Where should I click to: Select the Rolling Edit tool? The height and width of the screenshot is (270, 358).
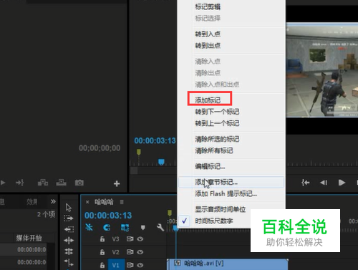pyautogui.click(x=69, y=251)
